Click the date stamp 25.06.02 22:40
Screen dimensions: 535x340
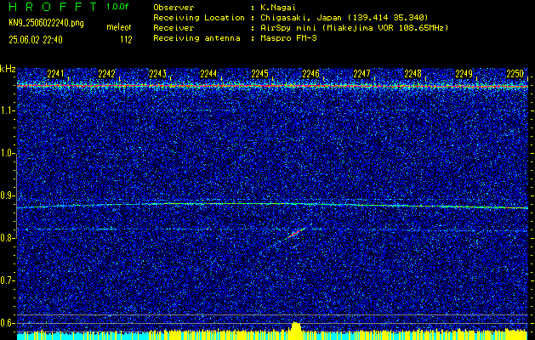point(36,40)
